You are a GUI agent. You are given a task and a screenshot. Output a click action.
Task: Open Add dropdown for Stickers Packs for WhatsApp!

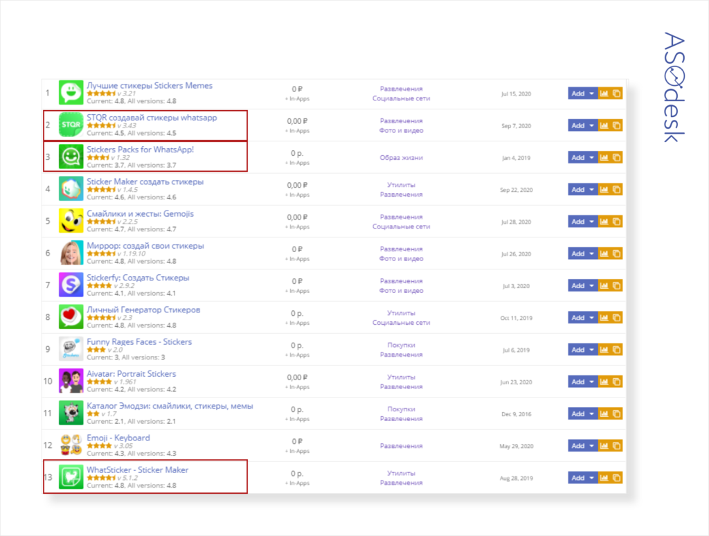coord(583,157)
